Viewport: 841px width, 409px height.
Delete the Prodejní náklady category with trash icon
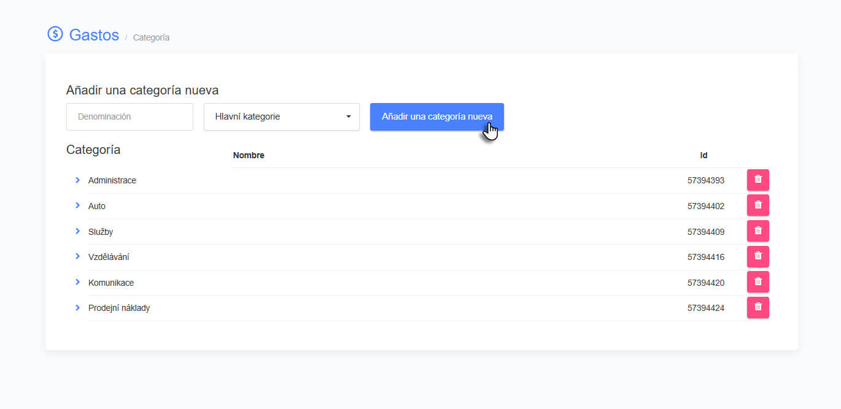click(758, 308)
